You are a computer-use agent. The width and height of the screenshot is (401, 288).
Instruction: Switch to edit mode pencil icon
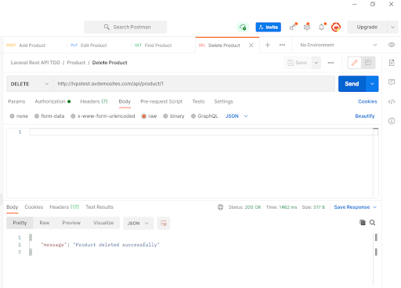[354, 63]
